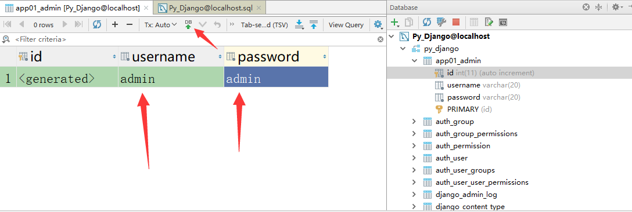Screen dimensions: 632x212
Task: Collapse the Py_Django@localhost node
Action: 391,36
